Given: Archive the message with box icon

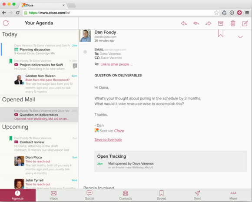Looking at the screenshot, I should click(x=221, y=23).
